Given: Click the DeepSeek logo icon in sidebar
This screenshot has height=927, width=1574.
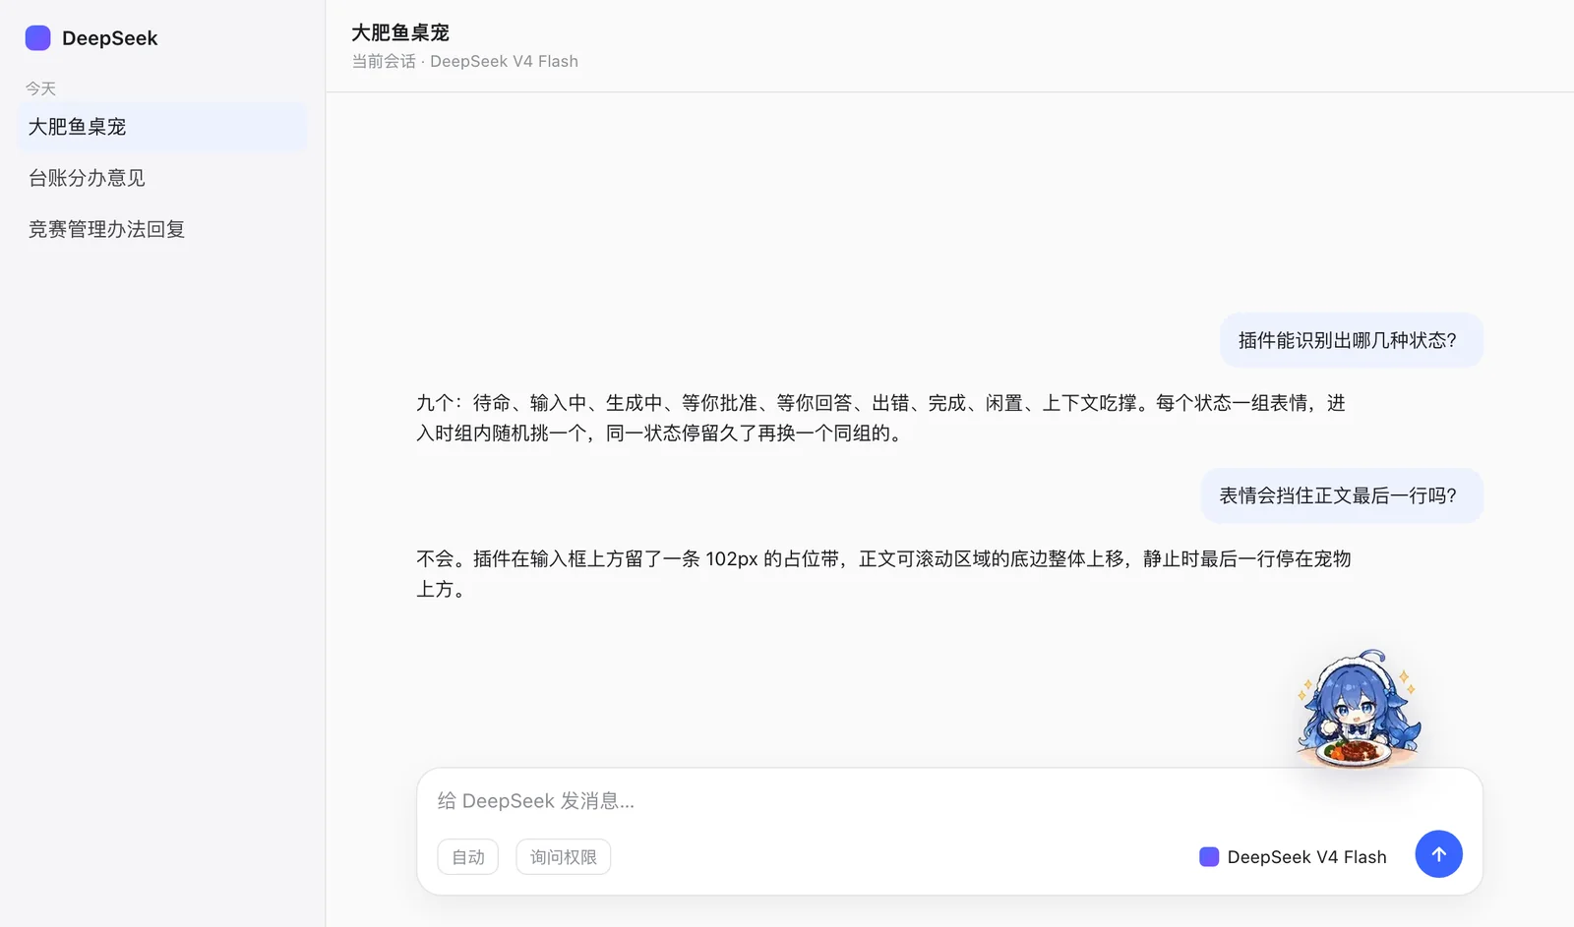Looking at the screenshot, I should (37, 38).
